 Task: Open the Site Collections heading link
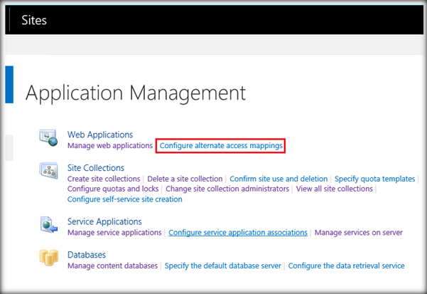(96, 168)
